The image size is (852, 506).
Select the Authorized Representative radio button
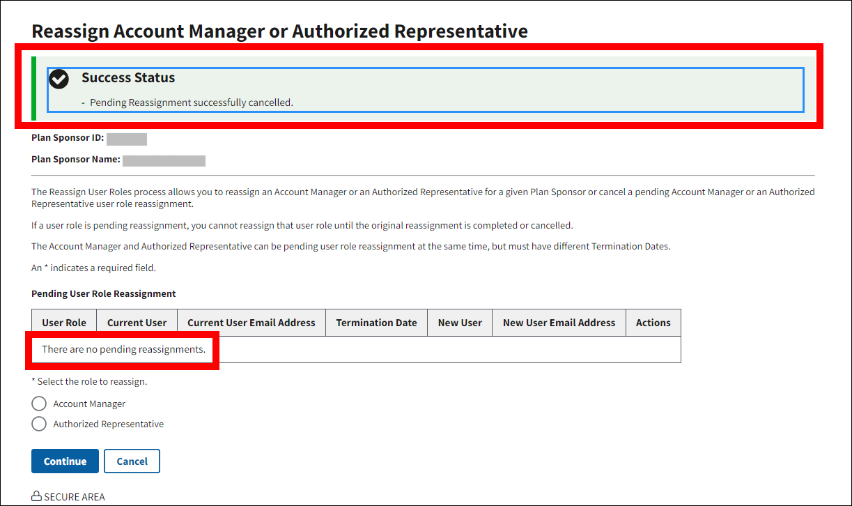pos(40,424)
